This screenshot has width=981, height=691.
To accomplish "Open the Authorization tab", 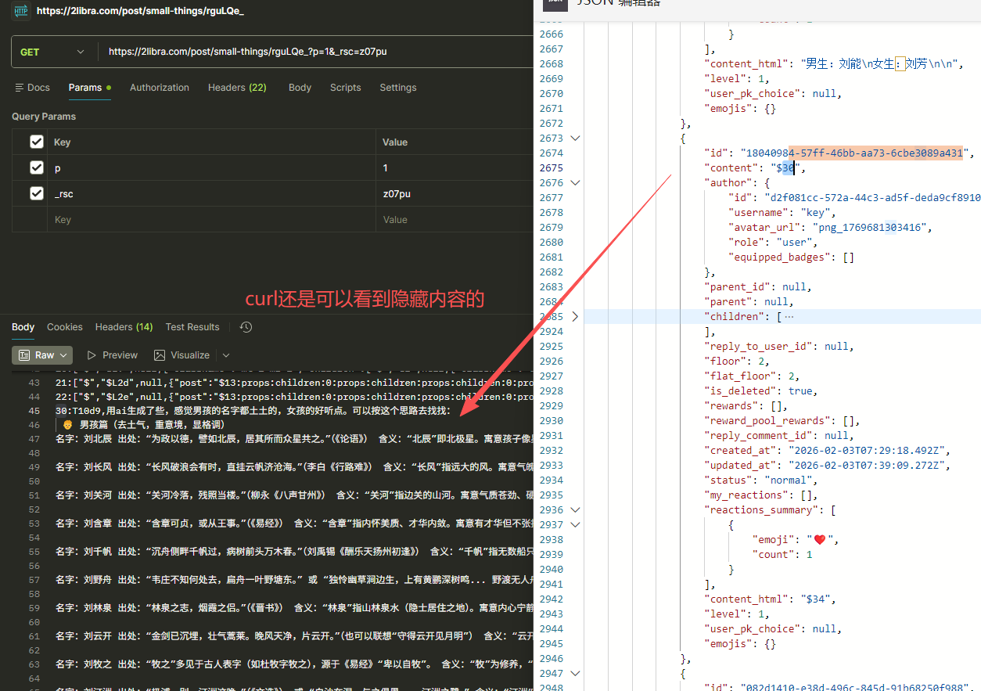I will pos(159,88).
